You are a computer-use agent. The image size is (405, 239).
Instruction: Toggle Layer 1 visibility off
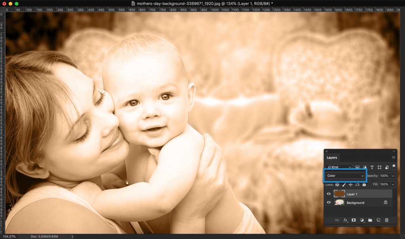click(329, 193)
